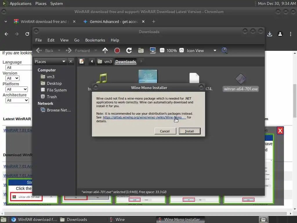Open the View menu

coord(64,40)
